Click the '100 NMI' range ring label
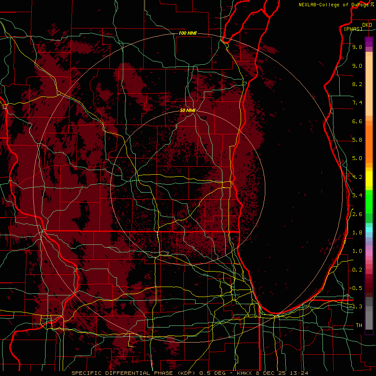The height and width of the screenshot is (376, 376). coord(188,33)
